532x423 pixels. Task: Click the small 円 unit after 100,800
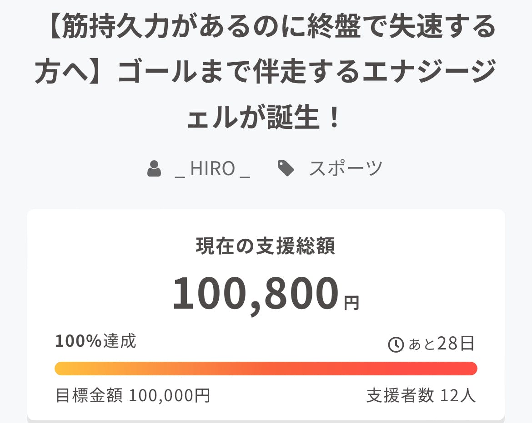point(351,303)
